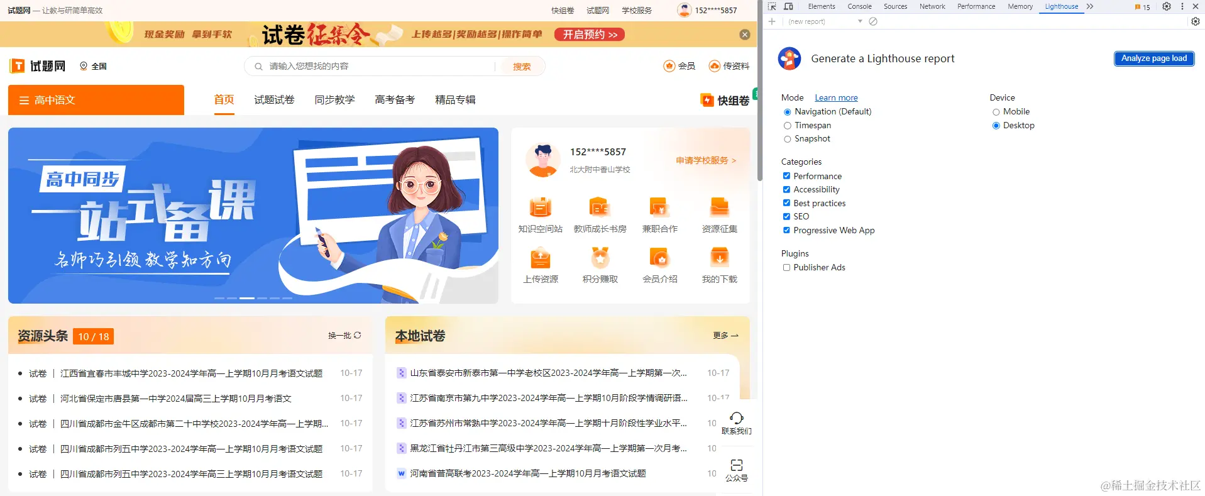The width and height of the screenshot is (1205, 496).
Task: Open the 同步教学 nav item
Action: tap(334, 100)
